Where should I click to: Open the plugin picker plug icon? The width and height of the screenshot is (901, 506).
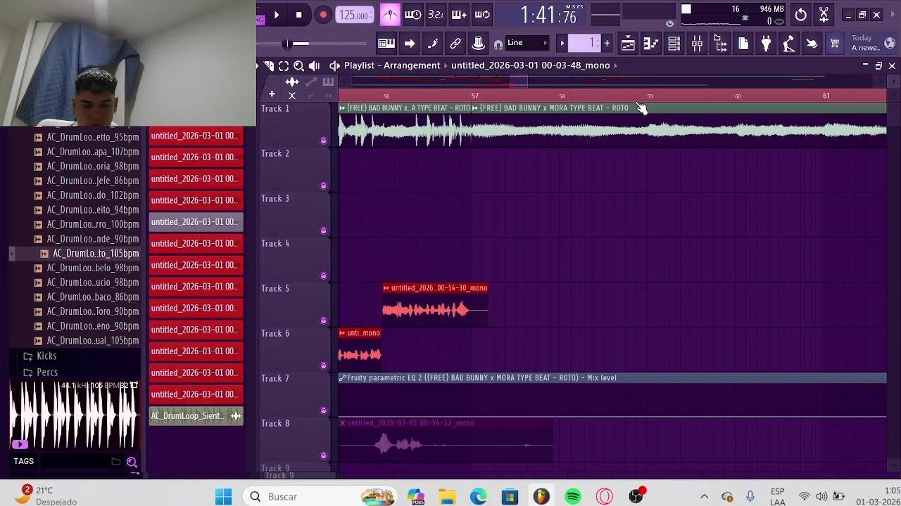point(766,44)
